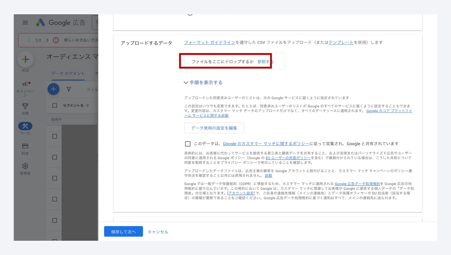Click キャンセル link
The width and height of the screenshot is (451, 255).
coord(158,232)
